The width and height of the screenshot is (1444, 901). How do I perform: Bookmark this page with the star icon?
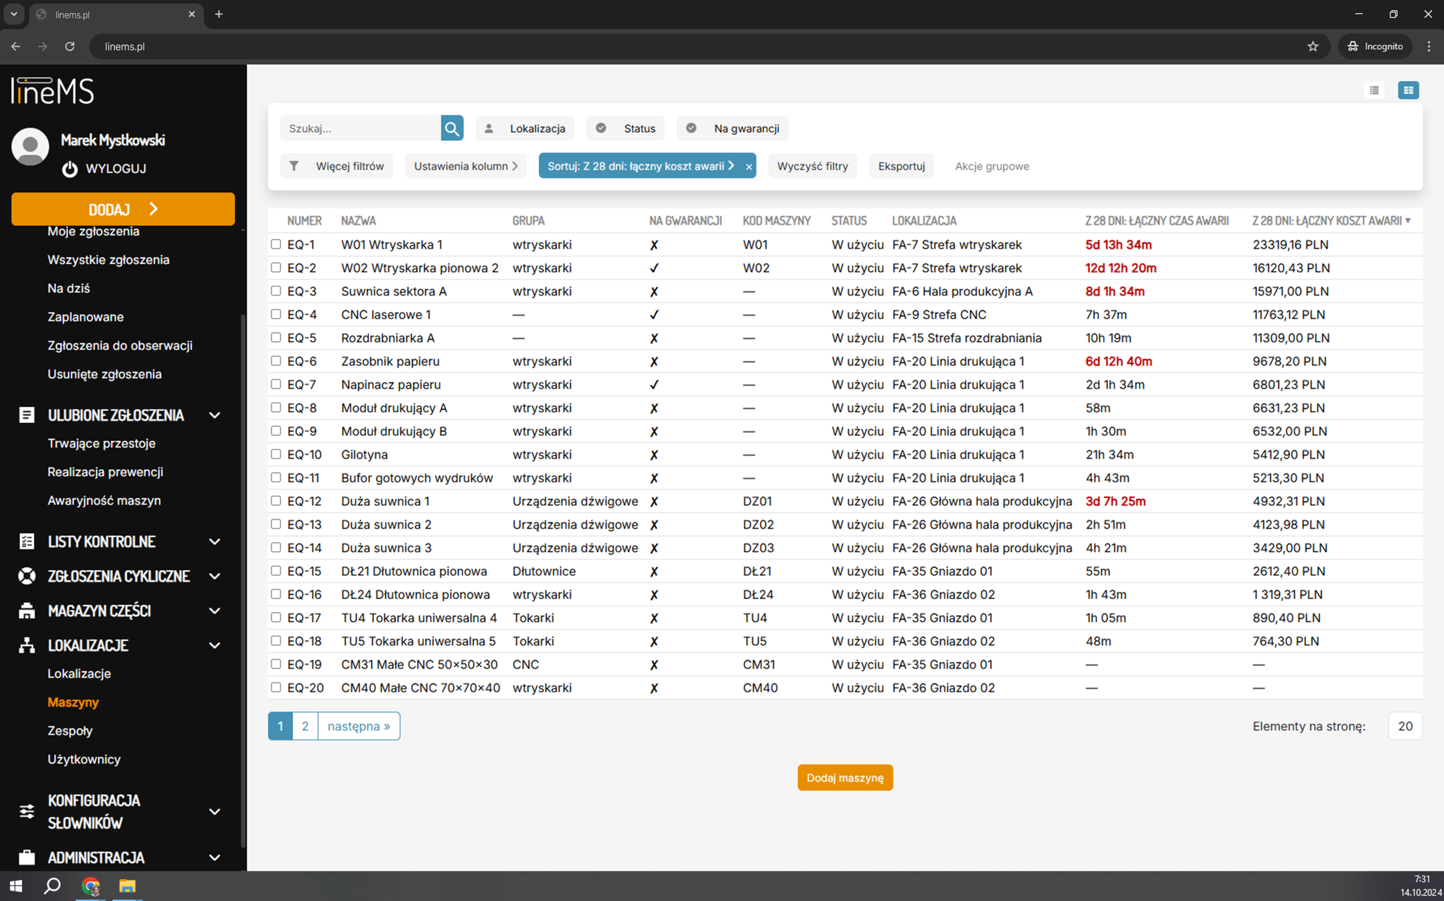click(1312, 47)
